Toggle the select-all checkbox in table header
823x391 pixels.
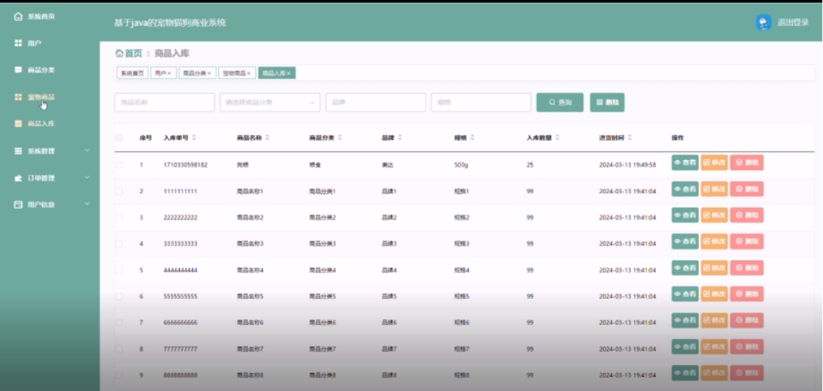pyautogui.click(x=119, y=138)
